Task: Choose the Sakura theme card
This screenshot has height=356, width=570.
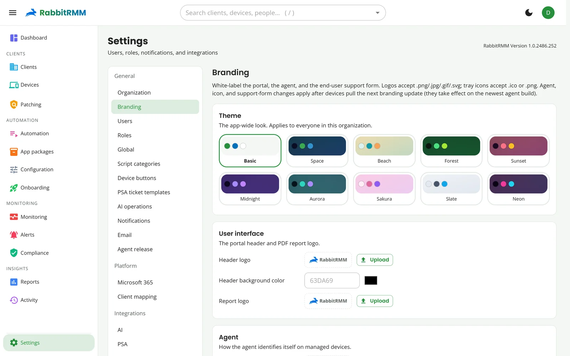Action: 384,189
